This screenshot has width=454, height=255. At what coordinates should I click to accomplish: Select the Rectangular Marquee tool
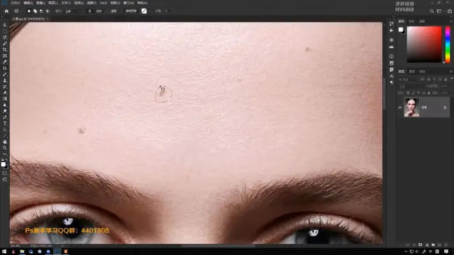tap(5, 31)
